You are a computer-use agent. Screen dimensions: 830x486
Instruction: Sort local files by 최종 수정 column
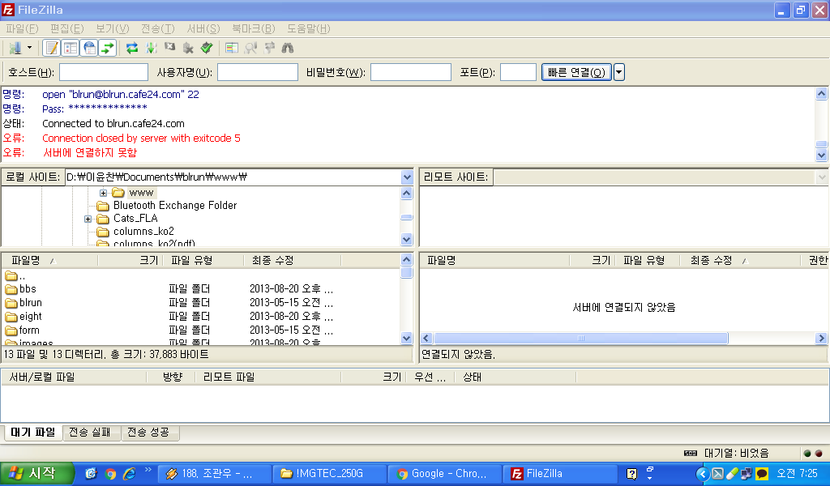pyautogui.click(x=293, y=260)
